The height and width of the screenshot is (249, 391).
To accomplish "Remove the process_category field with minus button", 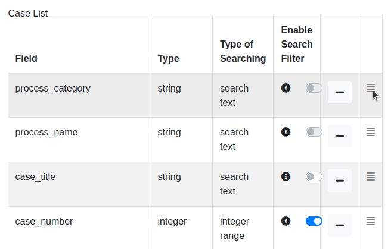I will coord(340,92).
